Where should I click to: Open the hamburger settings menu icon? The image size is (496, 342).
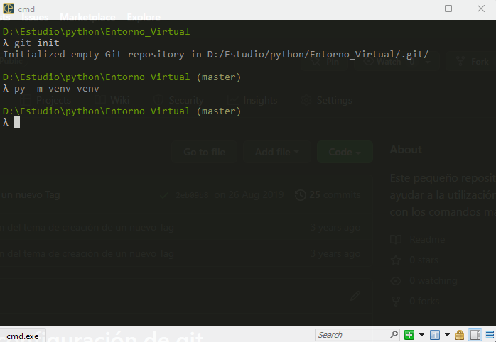490,335
